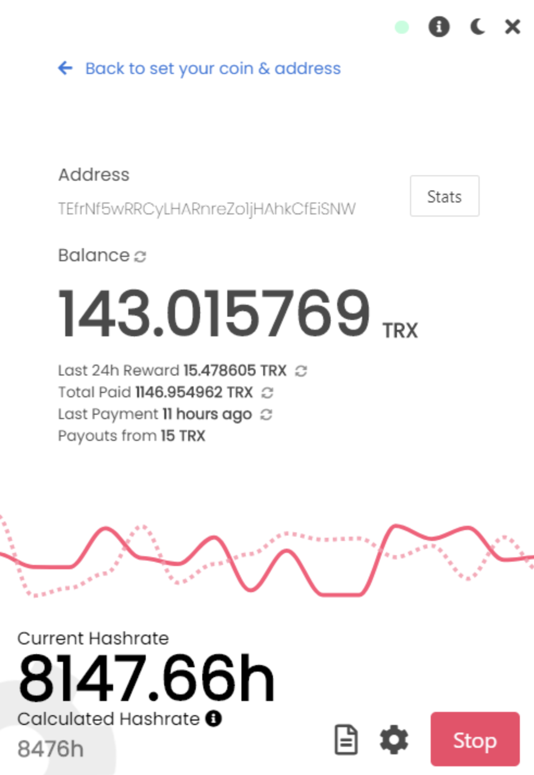Open the info panel at the top
Viewport: 534px width, 775px height.
click(x=438, y=26)
